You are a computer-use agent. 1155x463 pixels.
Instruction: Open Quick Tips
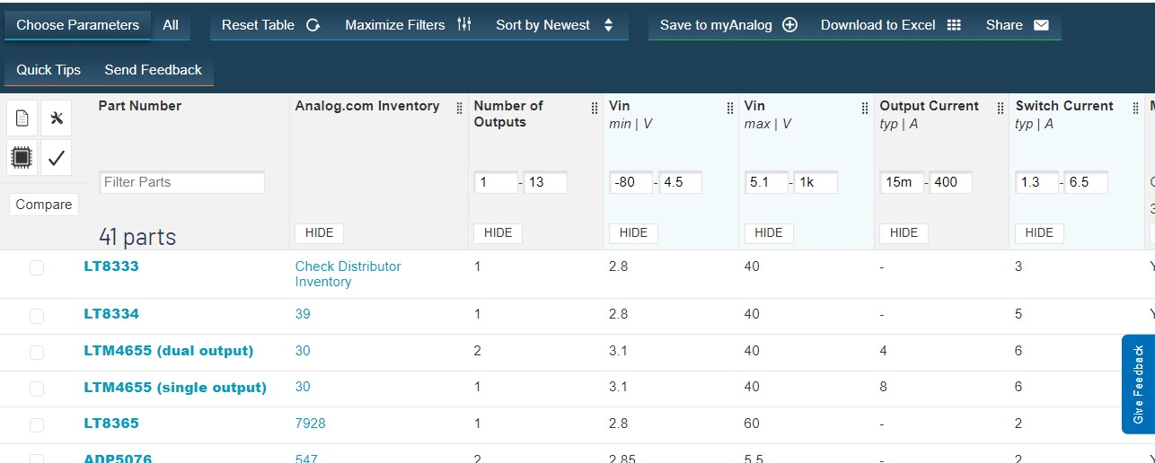tap(48, 69)
